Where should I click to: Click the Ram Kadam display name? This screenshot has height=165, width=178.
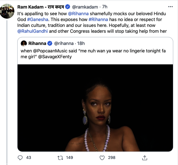click(x=41, y=6)
